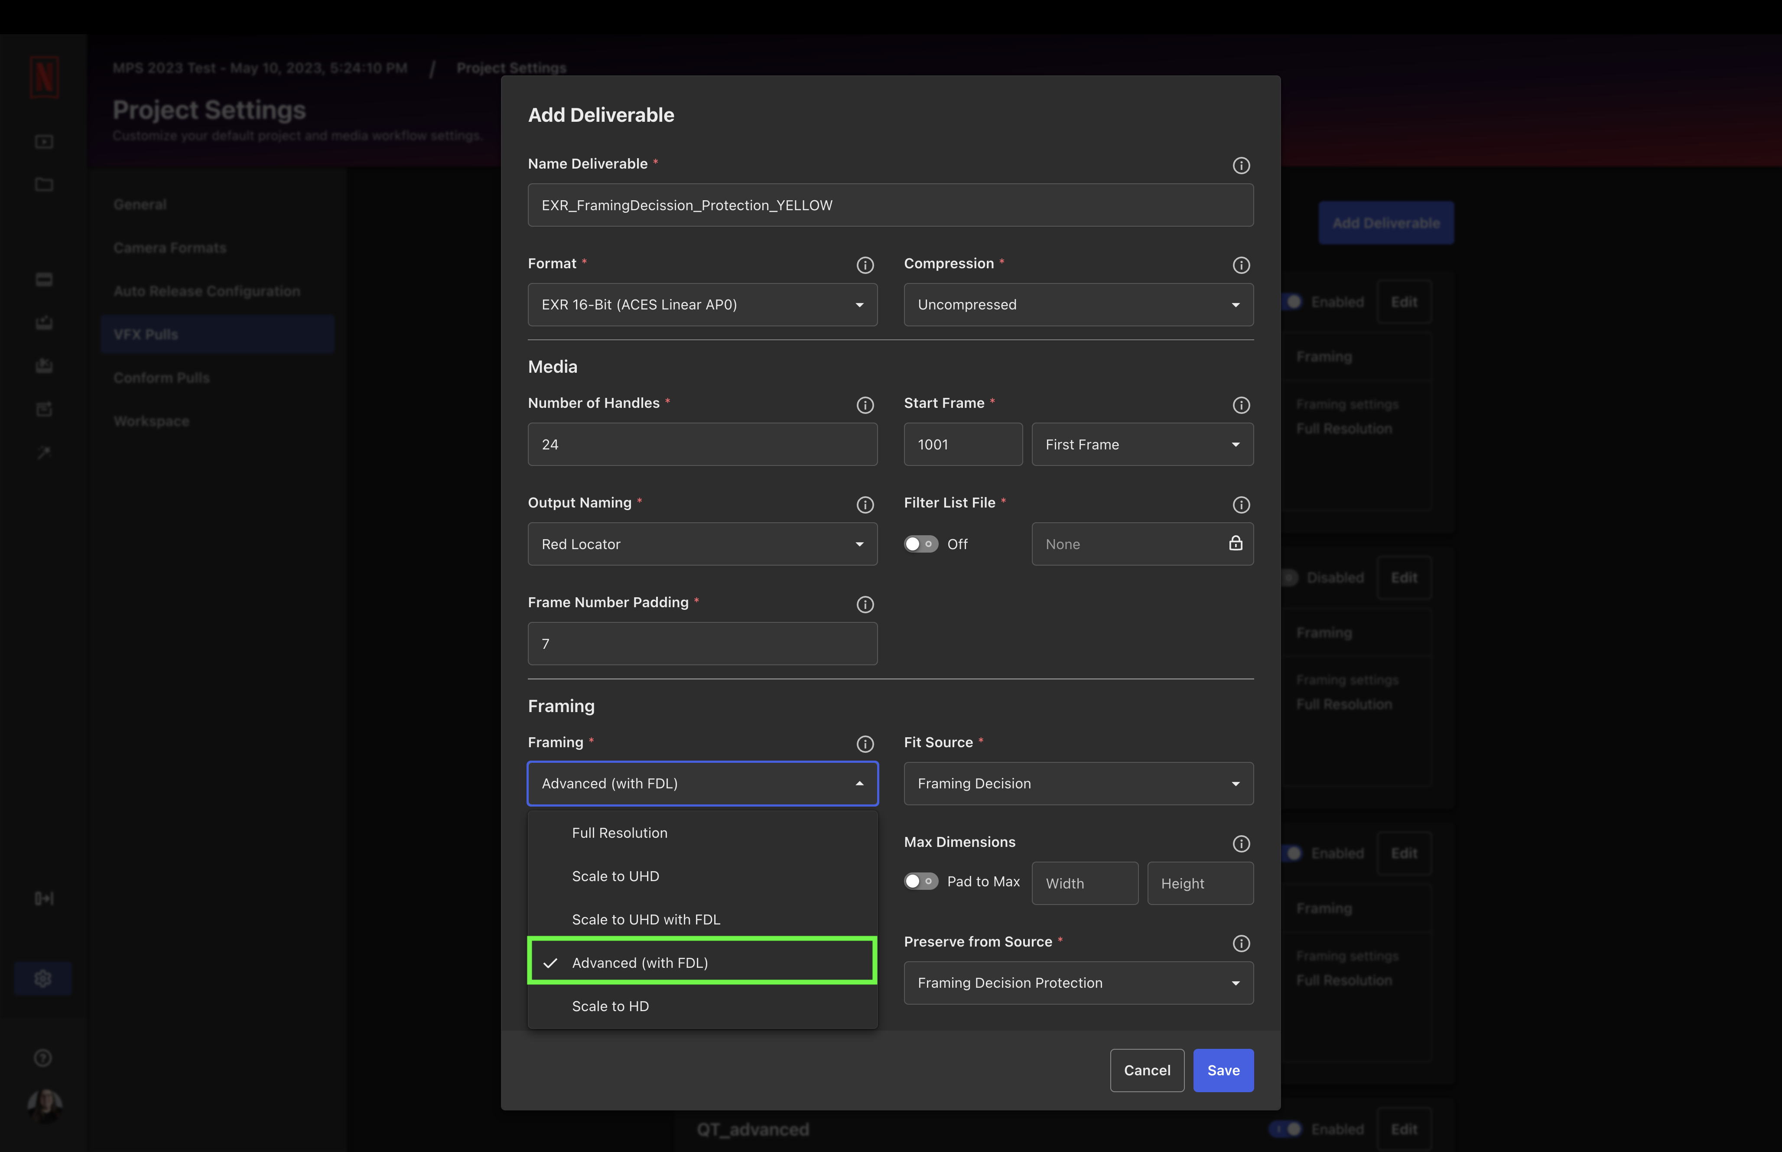The width and height of the screenshot is (1782, 1152).
Task: Click the collapse sidebar arrow icon
Action: coord(44,898)
